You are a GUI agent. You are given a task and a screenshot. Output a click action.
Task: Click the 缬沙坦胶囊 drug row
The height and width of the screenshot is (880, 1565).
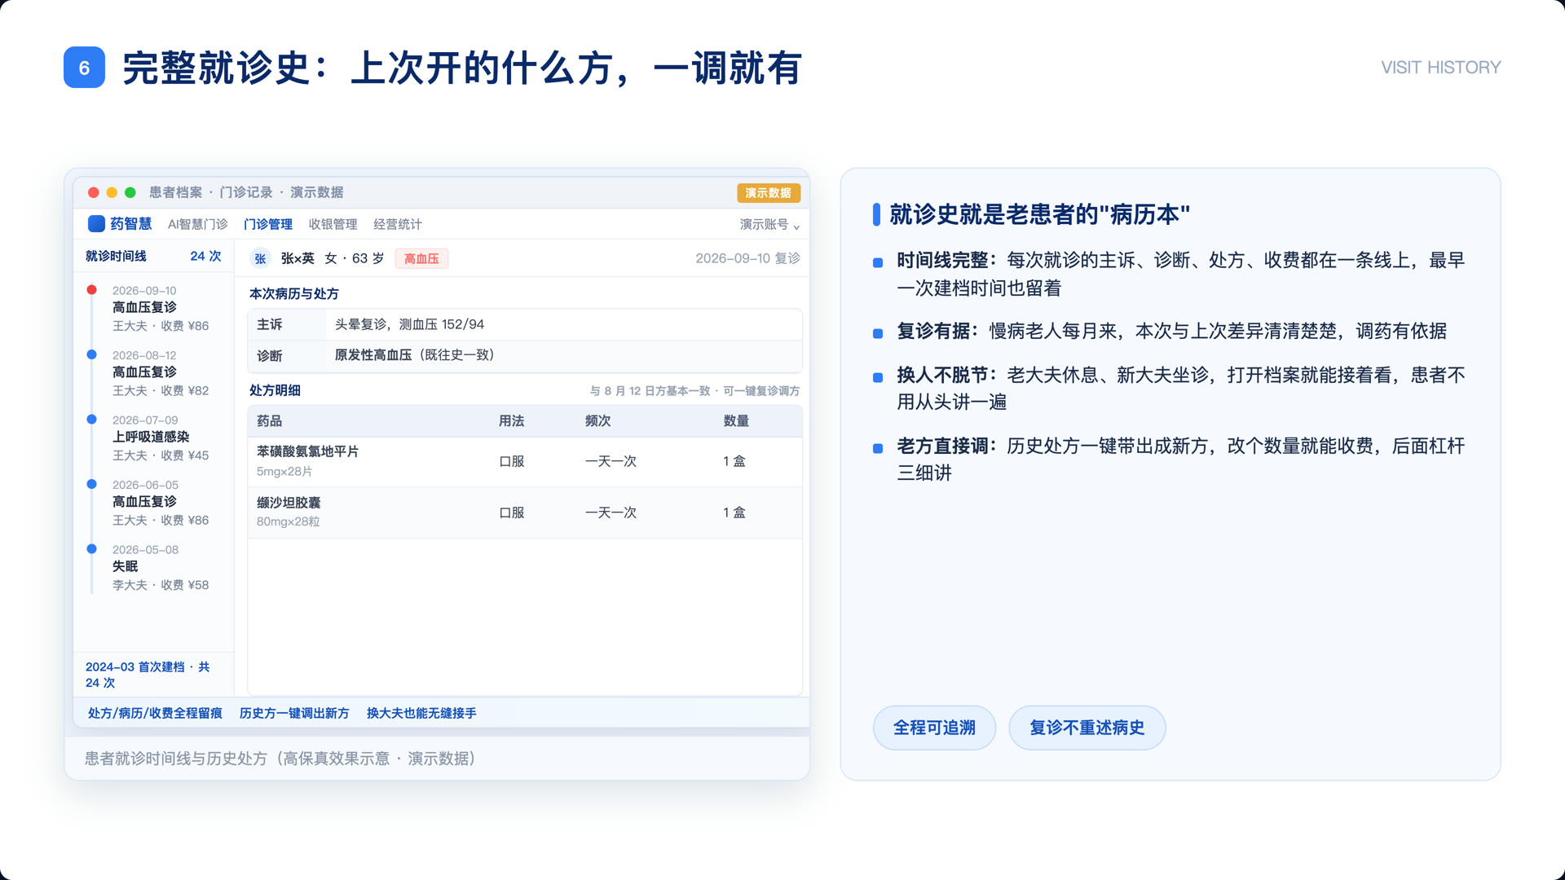(525, 513)
